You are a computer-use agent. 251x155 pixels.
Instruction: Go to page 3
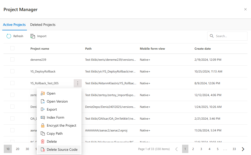point(201,149)
